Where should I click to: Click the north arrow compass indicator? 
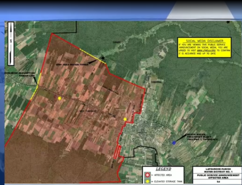pyautogui.click(x=11, y=43)
